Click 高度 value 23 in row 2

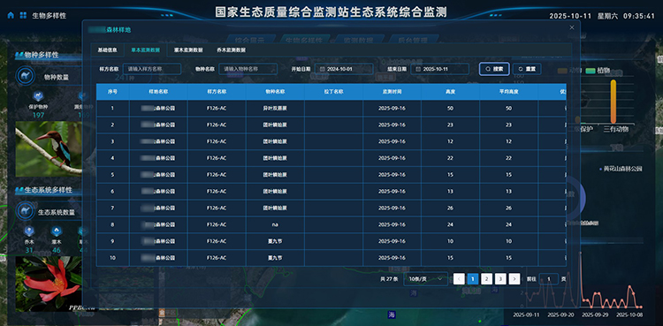tap(450, 125)
